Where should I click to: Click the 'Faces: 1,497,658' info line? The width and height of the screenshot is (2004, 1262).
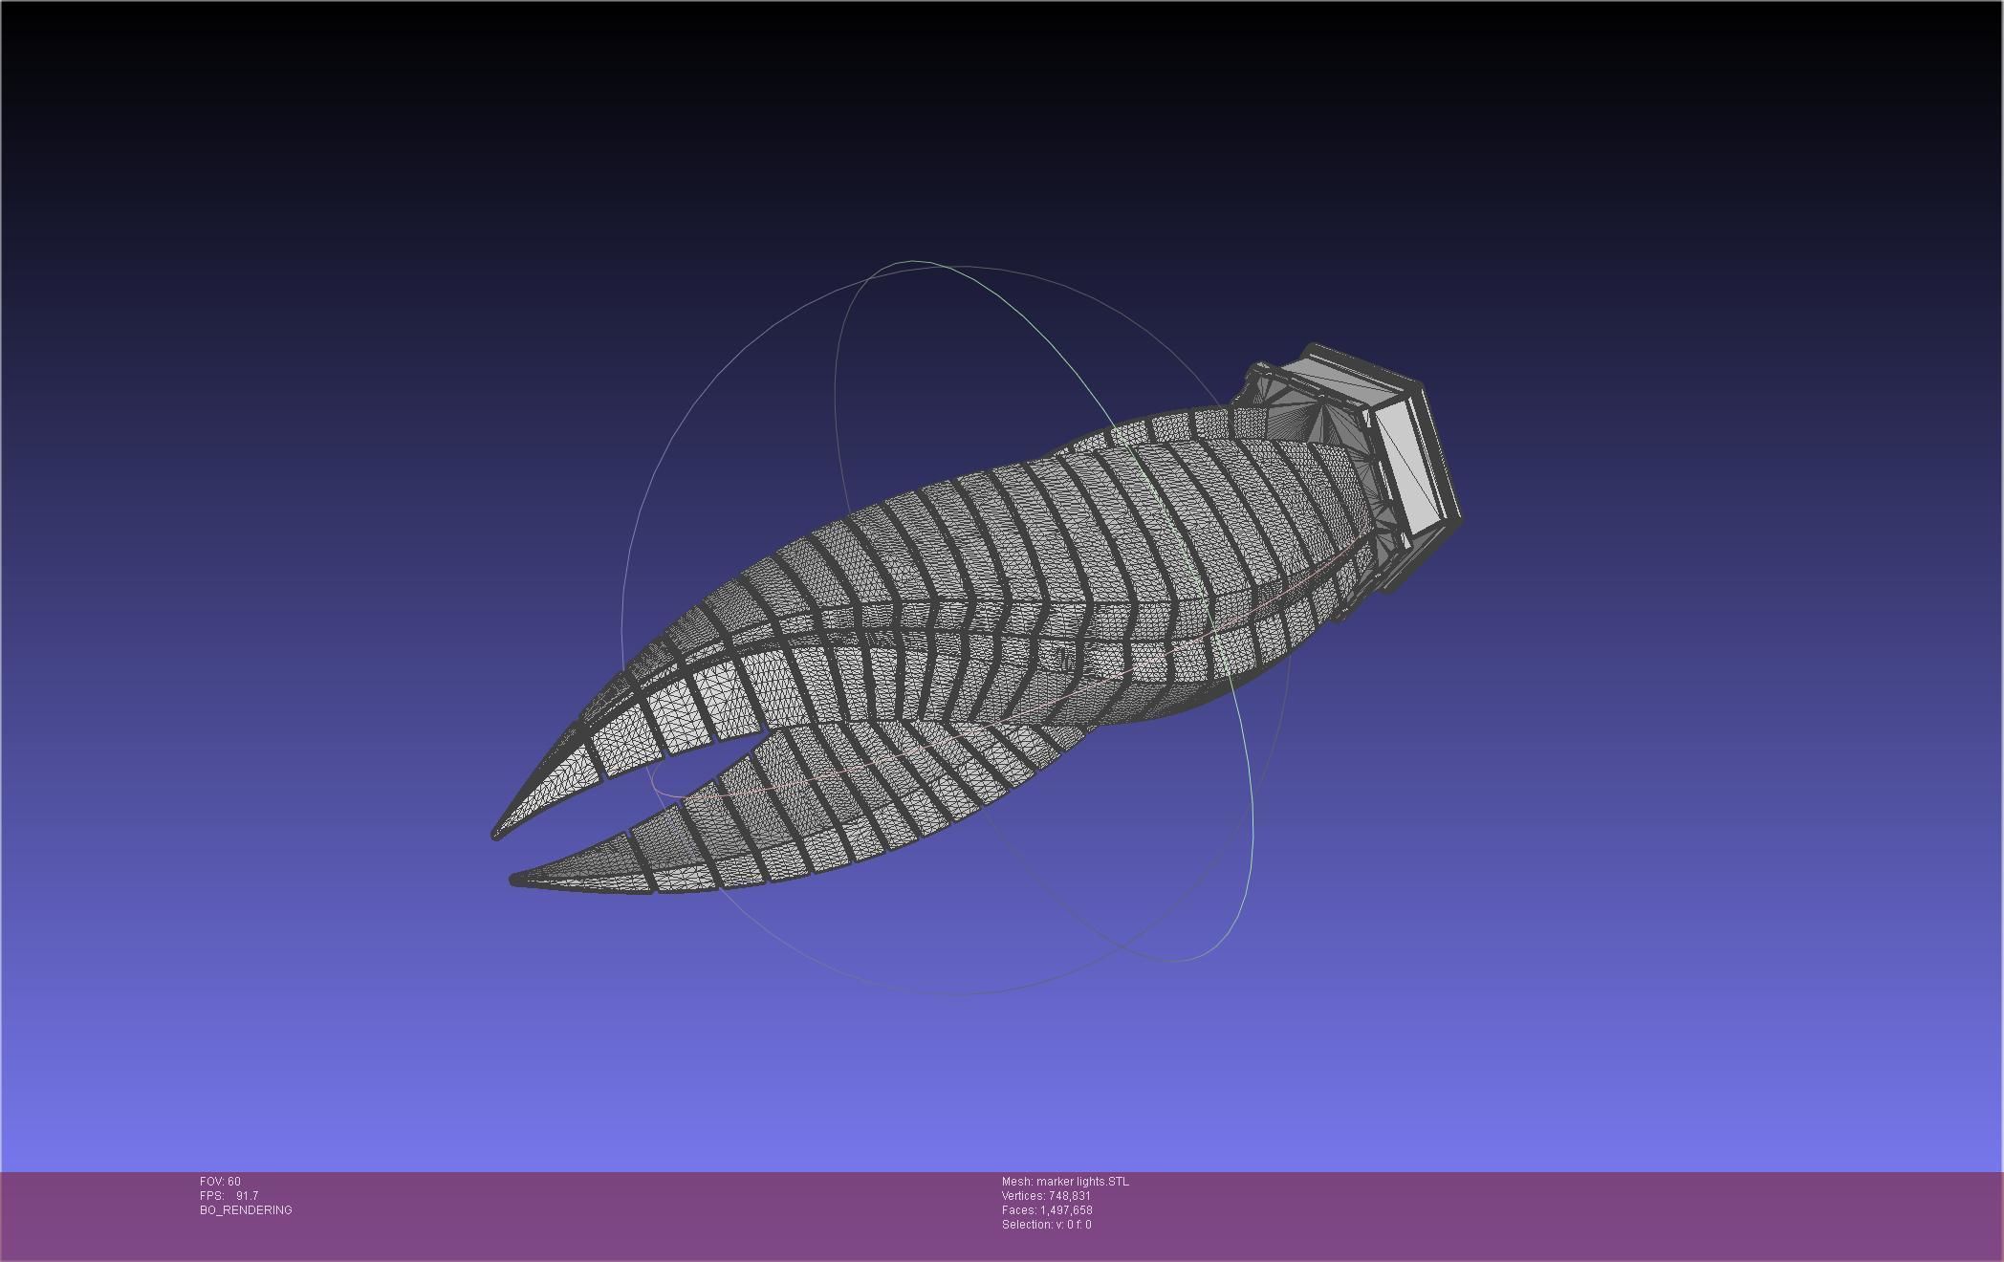(x=1047, y=1210)
